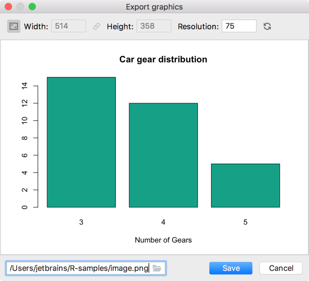
Task: Click the Width label text
Action: click(x=36, y=26)
